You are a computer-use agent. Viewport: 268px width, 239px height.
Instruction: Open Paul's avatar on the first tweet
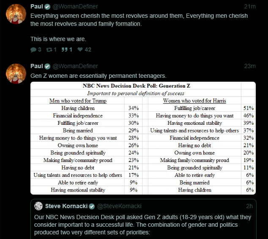(16, 14)
